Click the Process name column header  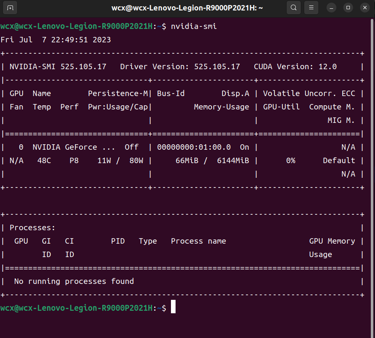pyautogui.click(x=199, y=241)
